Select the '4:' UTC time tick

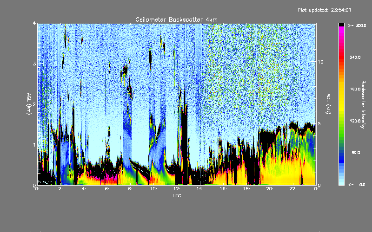click(84, 189)
